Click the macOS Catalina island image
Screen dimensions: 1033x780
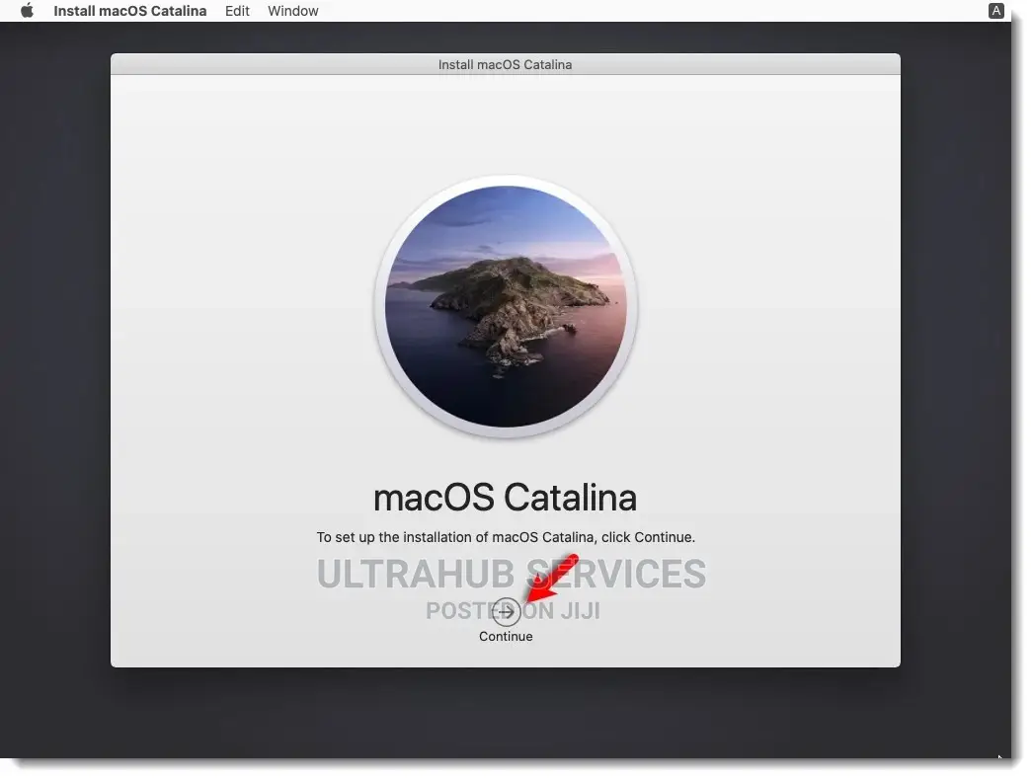click(x=506, y=306)
